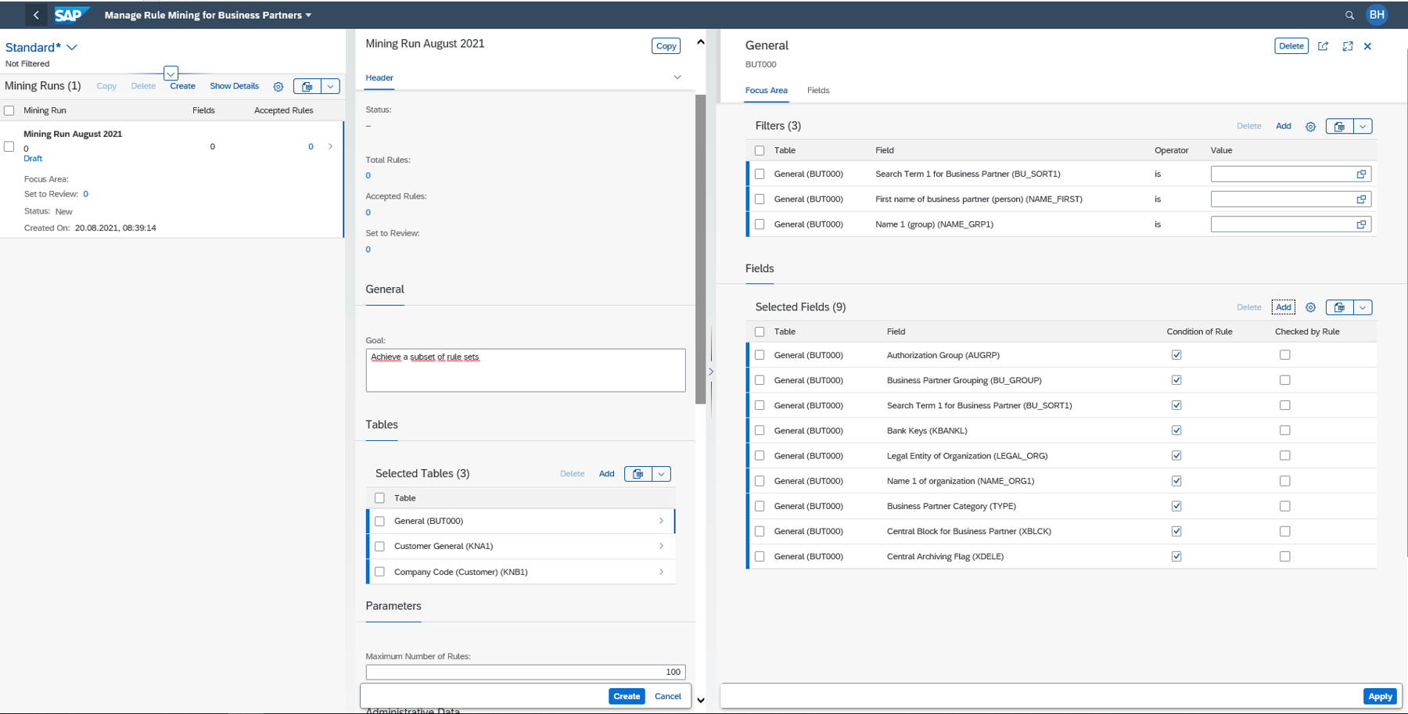This screenshot has height=714, width=1408.
Task: Open value help for the Search Term 1 filter
Action: (x=1361, y=174)
